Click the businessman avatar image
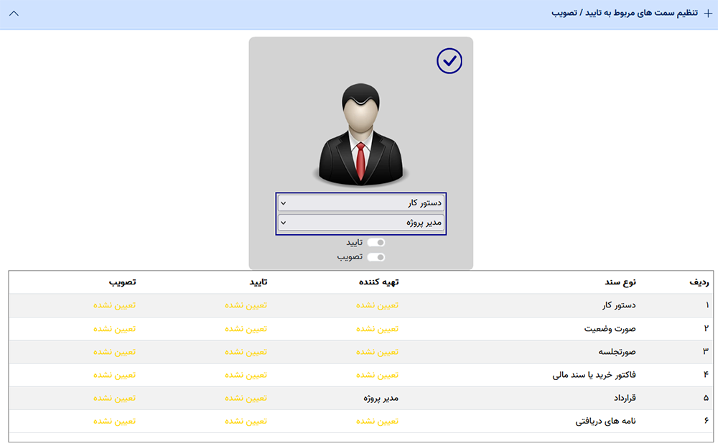This screenshot has height=446, width=718. 361,134
